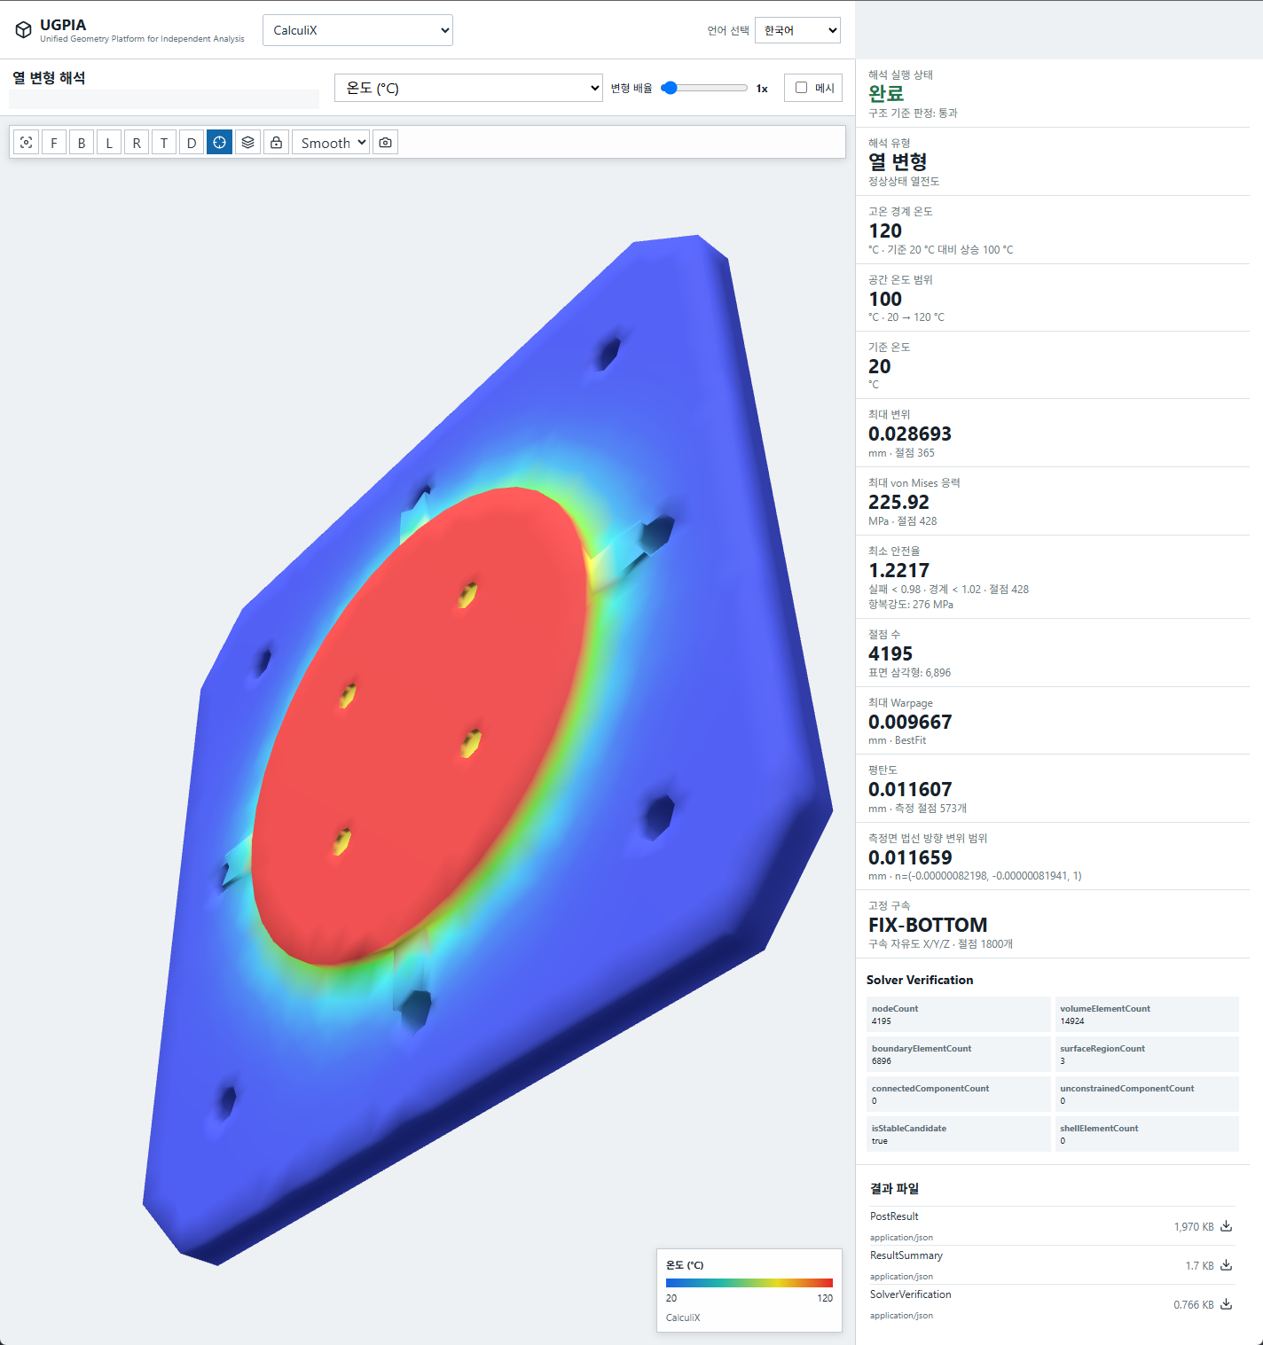Viewport: 1263px width, 1345px height.
Task: Download the SolverVerification file
Action: point(1226,1304)
